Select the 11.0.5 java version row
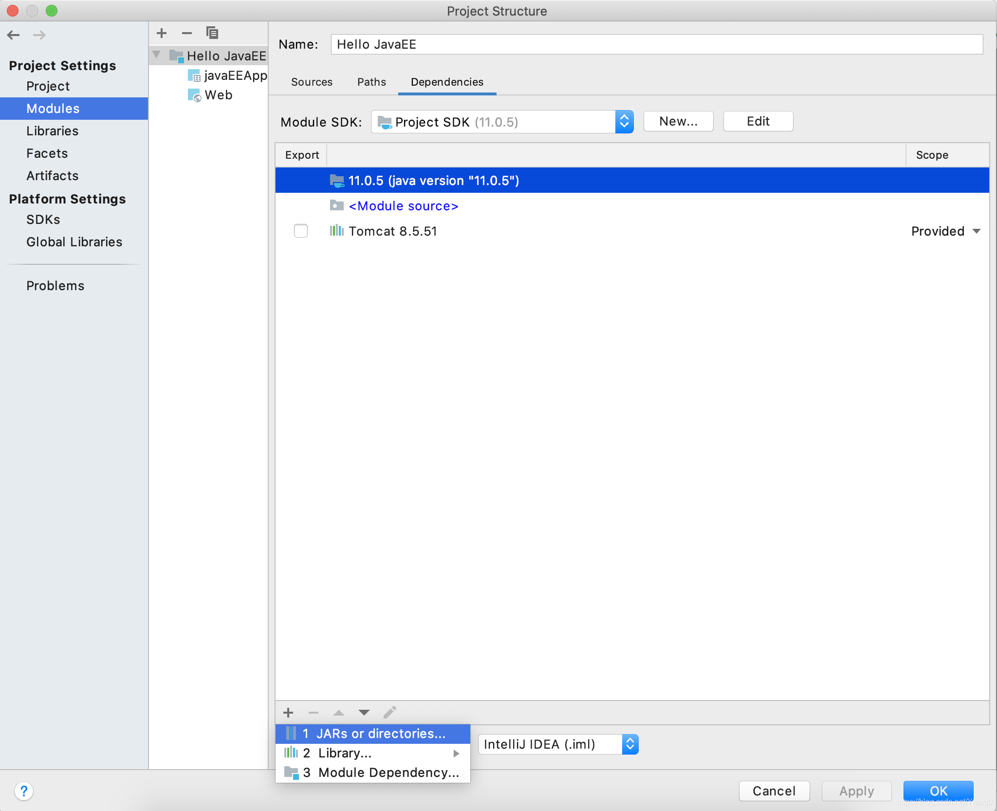 (x=632, y=181)
